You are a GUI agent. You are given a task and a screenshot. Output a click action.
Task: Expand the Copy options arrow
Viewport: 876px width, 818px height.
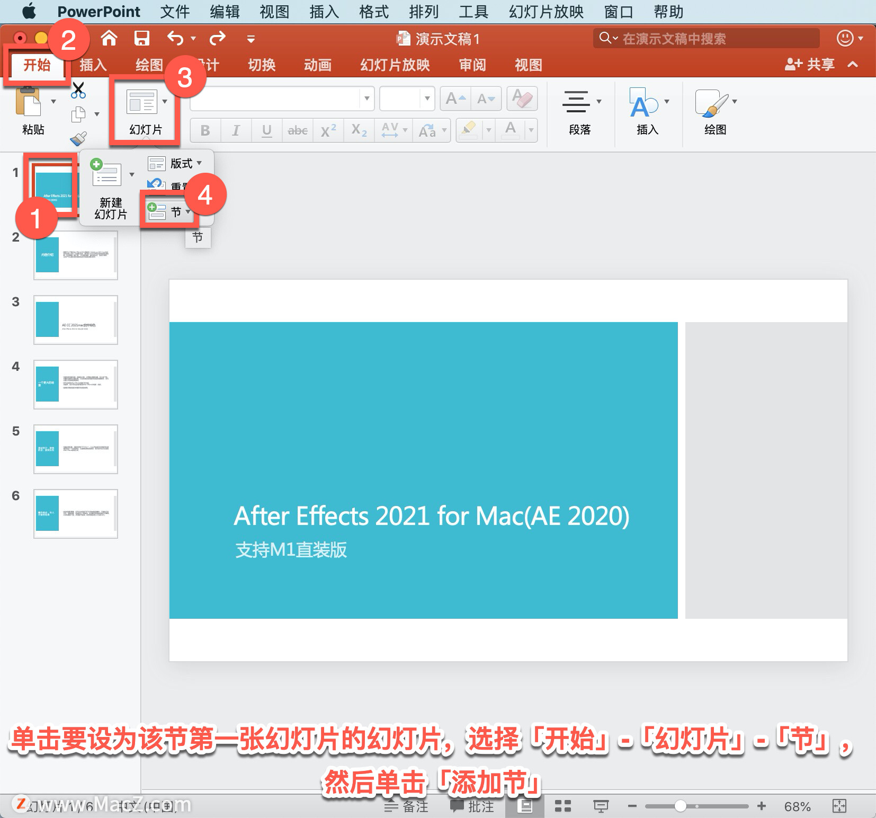[x=96, y=114]
